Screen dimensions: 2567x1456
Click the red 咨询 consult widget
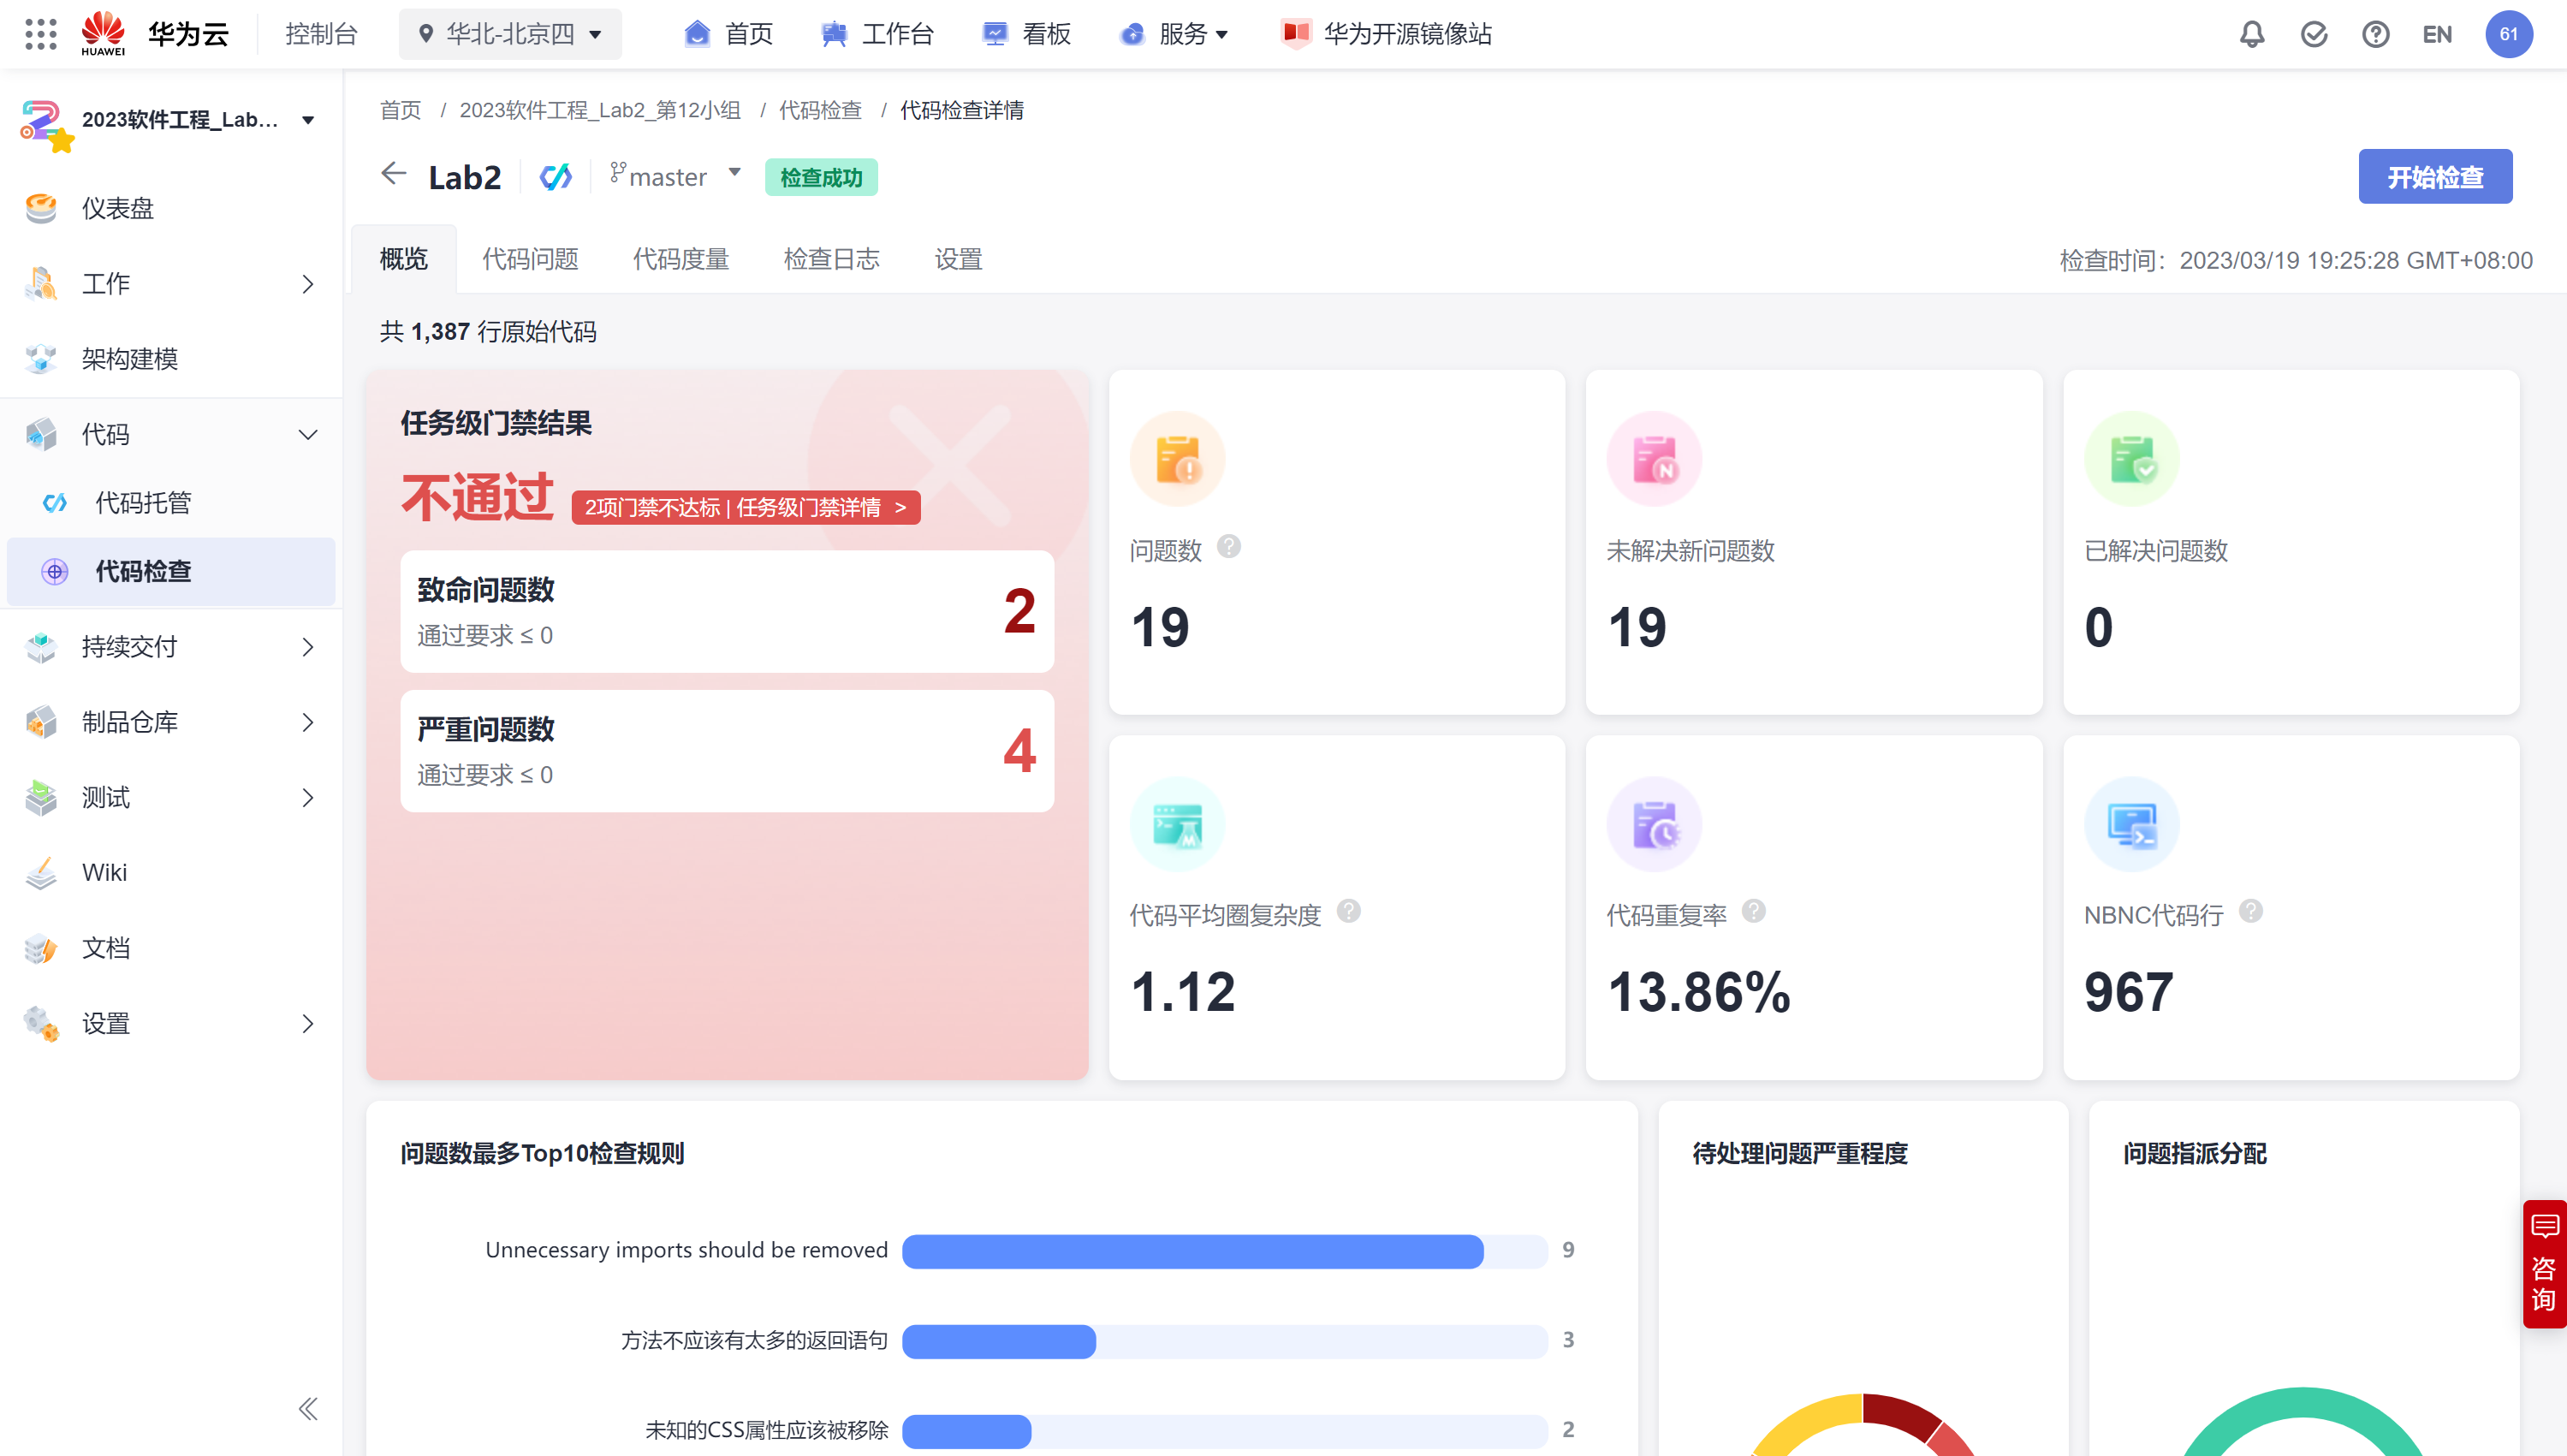click(2543, 1263)
